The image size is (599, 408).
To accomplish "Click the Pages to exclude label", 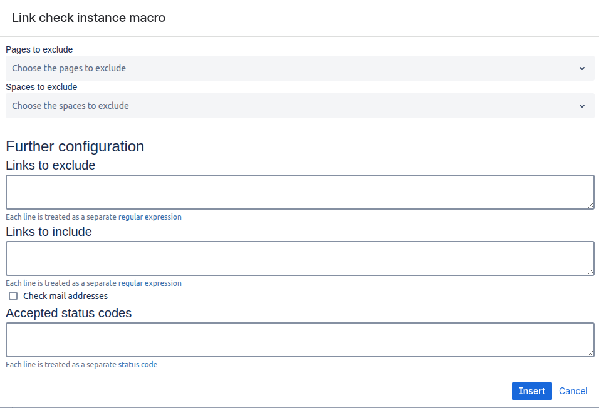I will tap(39, 49).
